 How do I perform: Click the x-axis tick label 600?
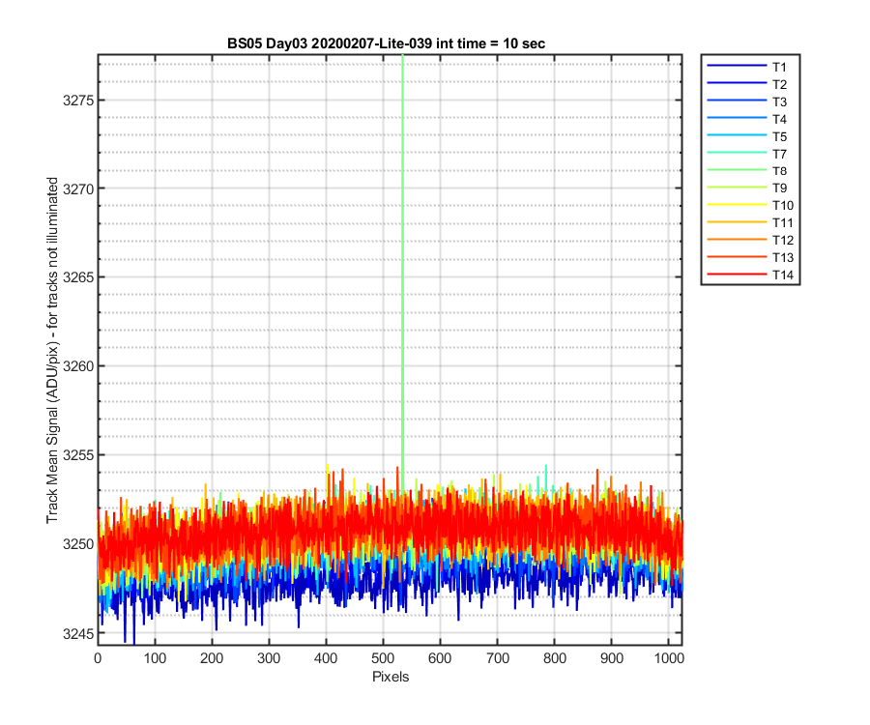click(440, 658)
